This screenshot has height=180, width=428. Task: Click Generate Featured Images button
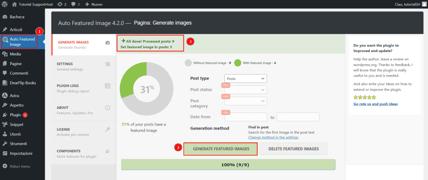pyautogui.click(x=221, y=149)
